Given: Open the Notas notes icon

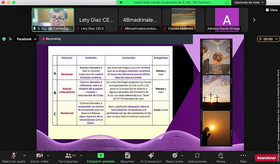Looking at the screenshot, I should [x=221, y=155].
